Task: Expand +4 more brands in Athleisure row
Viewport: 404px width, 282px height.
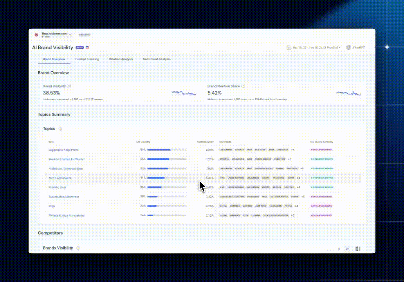Action: (x=302, y=168)
